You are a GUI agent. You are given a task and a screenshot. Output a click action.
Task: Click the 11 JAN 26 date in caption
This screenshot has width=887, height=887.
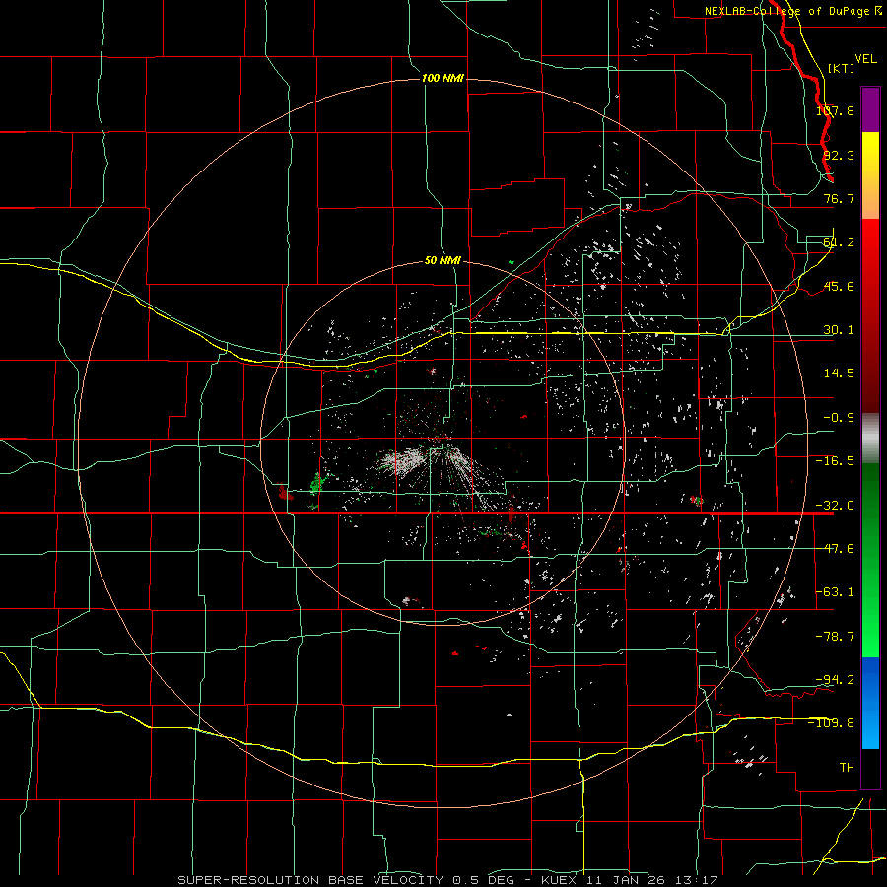(x=628, y=880)
